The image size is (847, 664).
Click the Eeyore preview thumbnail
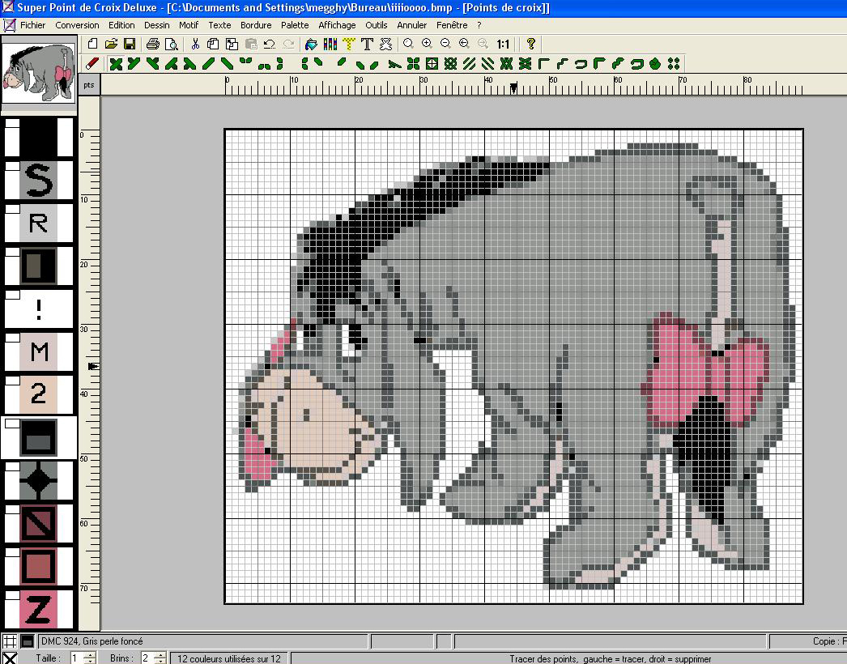click(39, 74)
